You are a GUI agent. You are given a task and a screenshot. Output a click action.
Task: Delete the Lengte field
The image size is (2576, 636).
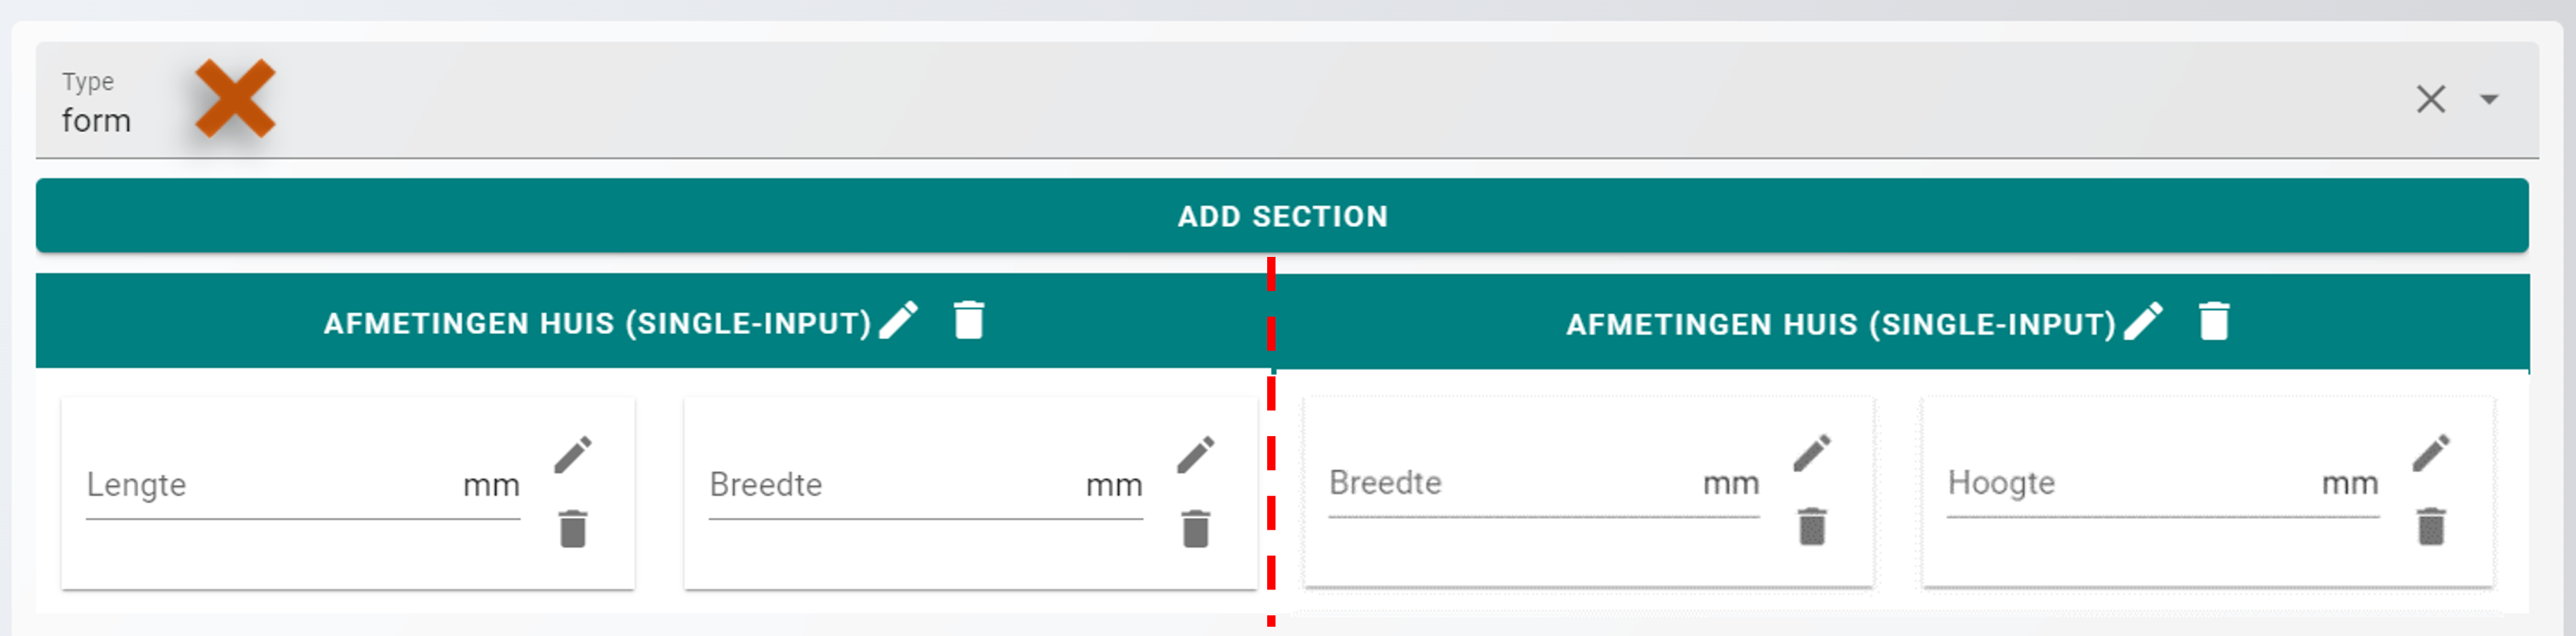[x=573, y=529]
